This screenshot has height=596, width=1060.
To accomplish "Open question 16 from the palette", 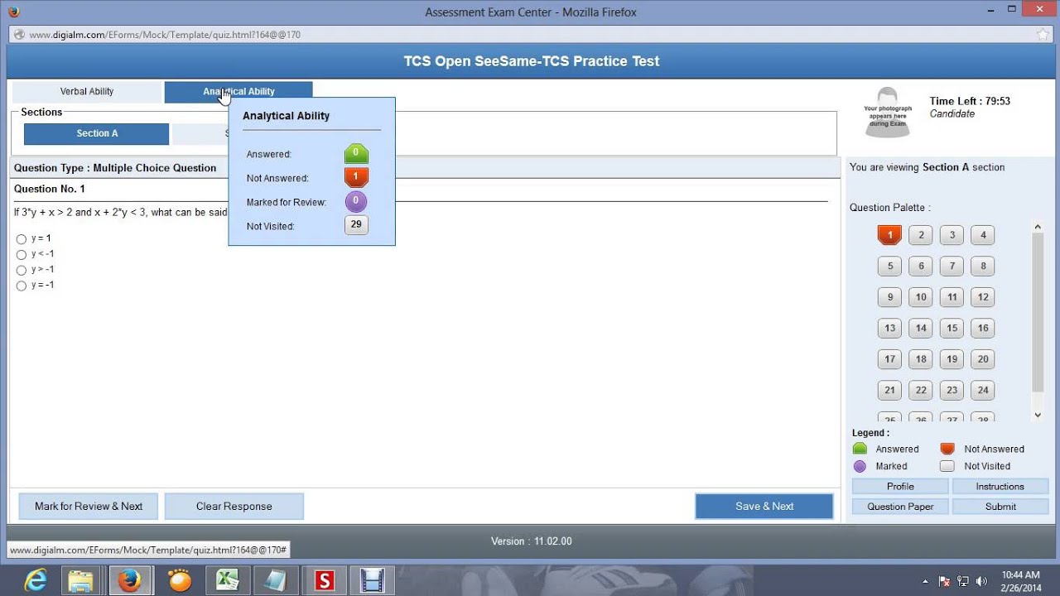I will pyautogui.click(x=983, y=329).
